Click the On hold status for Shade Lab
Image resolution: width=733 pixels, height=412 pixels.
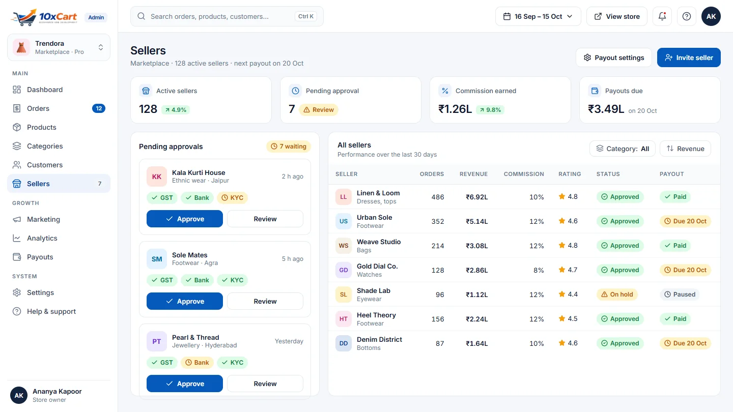click(617, 295)
